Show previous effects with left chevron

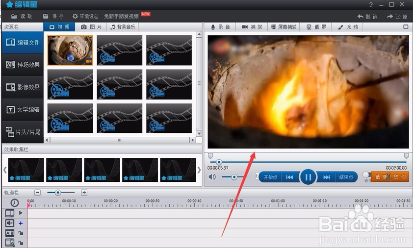tap(5, 170)
